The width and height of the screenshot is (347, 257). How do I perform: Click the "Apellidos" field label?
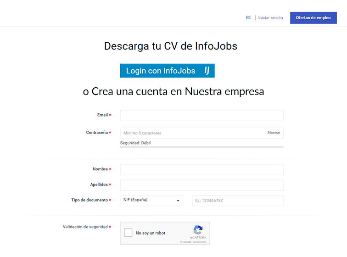click(99, 184)
